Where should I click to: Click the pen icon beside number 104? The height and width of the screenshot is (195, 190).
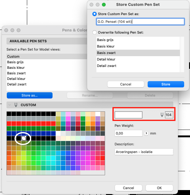[162, 115]
